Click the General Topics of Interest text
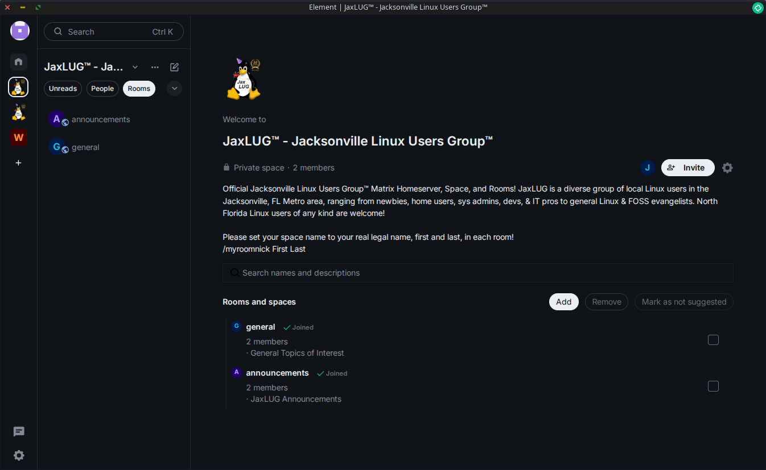This screenshot has height=470, width=766. tap(297, 353)
